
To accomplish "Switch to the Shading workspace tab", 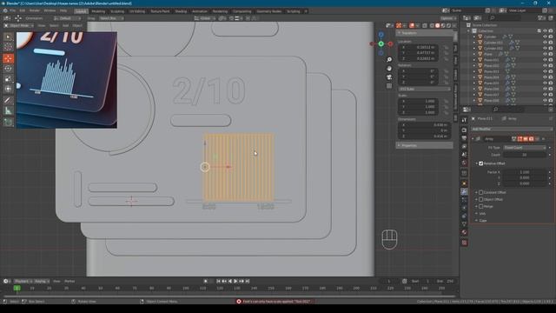I will click(181, 11).
